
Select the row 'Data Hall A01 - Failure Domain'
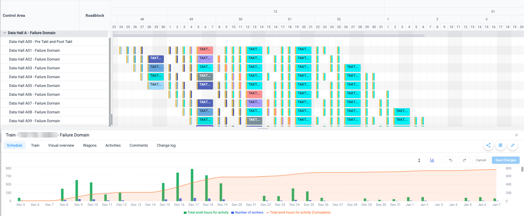[54, 50]
